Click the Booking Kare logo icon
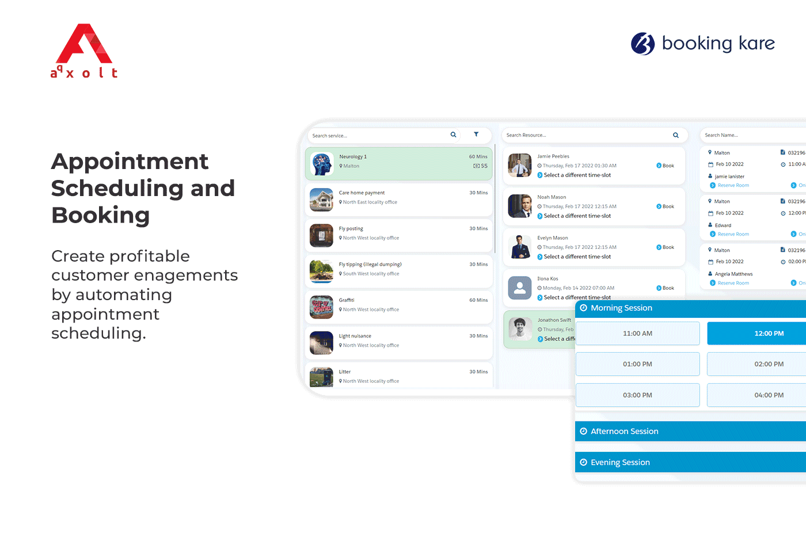The height and width of the screenshot is (537, 806). [x=642, y=44]
